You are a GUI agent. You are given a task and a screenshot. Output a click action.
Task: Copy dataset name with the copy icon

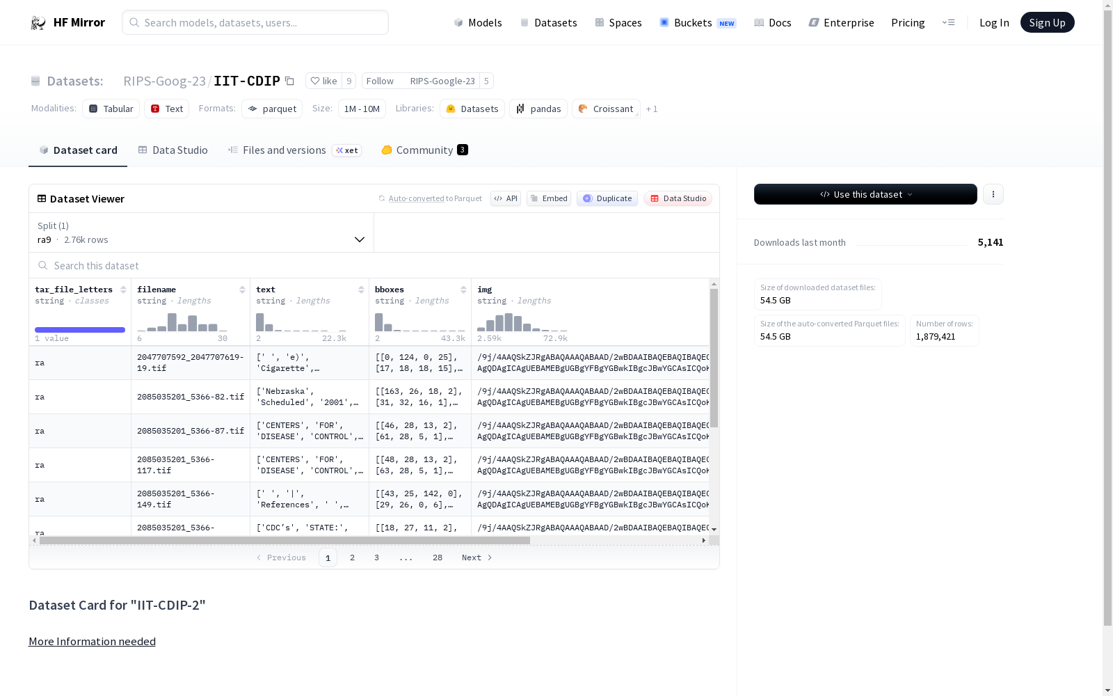[289, 81]
